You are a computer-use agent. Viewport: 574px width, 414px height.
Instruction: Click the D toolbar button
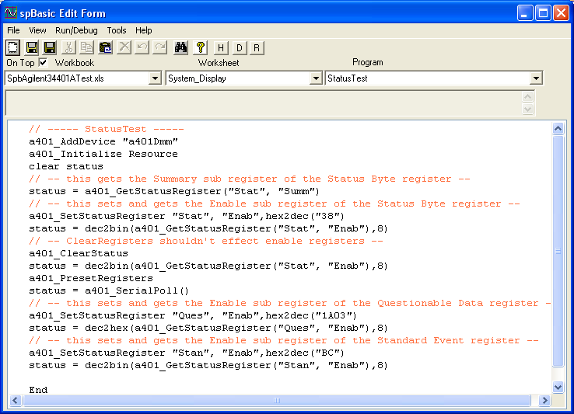click(x=239, y=48)
